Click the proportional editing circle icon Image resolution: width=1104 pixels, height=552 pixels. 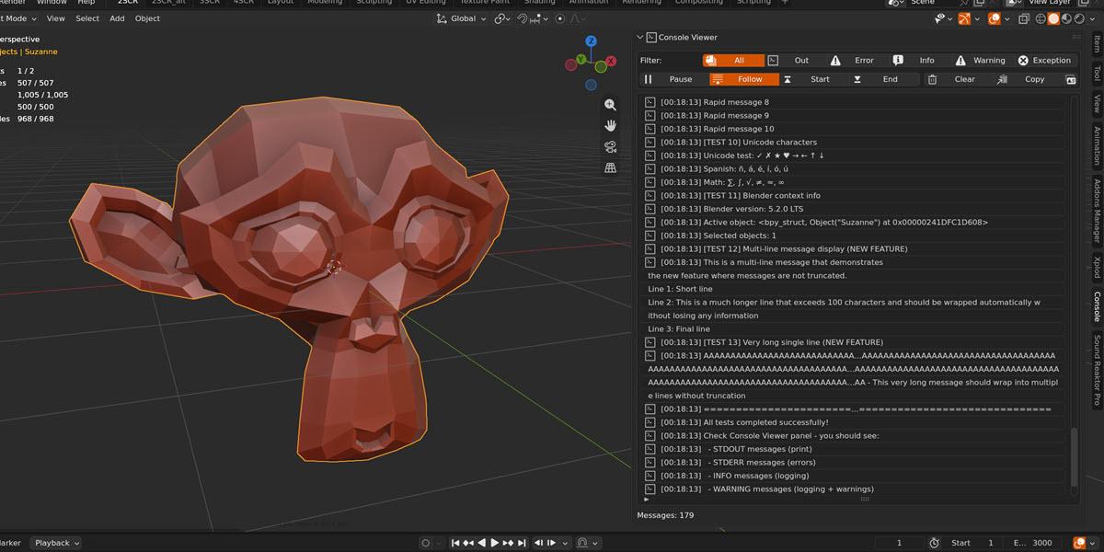point(559,18)
